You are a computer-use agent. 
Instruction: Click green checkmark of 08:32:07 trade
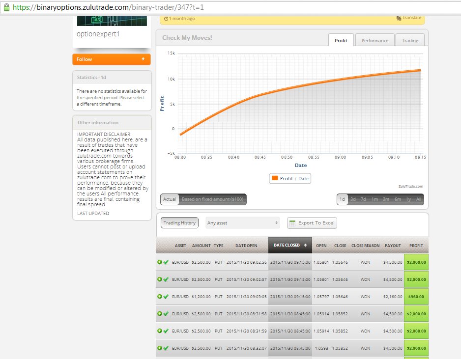(166, 348)
